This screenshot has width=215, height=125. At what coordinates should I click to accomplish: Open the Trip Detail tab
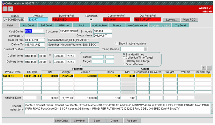[180, 26]
